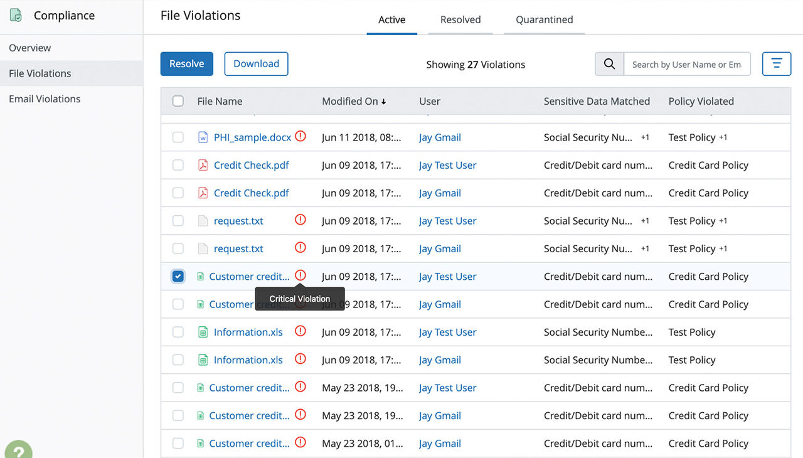The width and height of the screenshot is (803, 458).
Task: Switch to the Quarantined tab
Action: (x=543, y=19)
